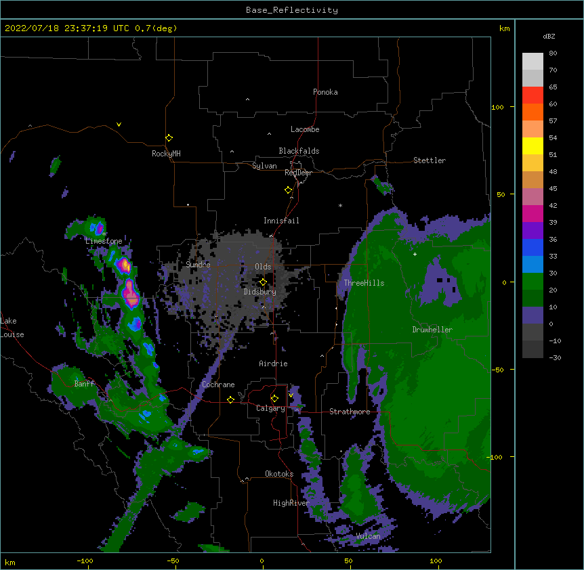Click the yellow diamond marker above RockyMH
The image size is (584, 570).
coord(169,138)
